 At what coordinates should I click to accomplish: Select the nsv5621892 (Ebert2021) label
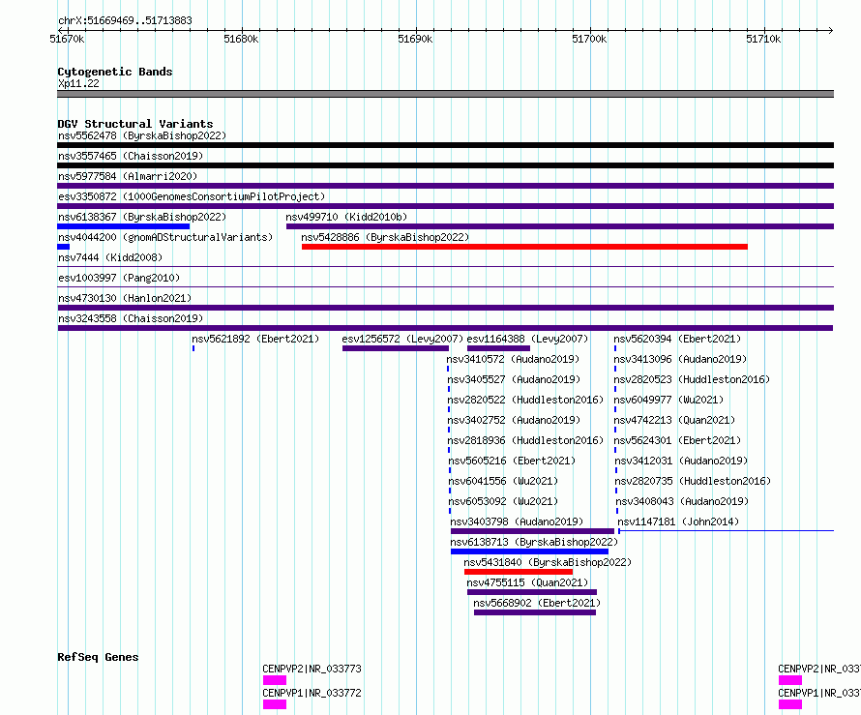point(255,339)
